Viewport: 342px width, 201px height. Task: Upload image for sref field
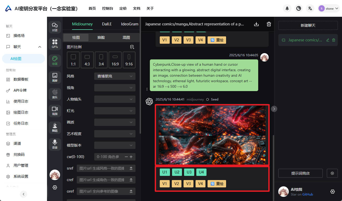coord(131,169)
